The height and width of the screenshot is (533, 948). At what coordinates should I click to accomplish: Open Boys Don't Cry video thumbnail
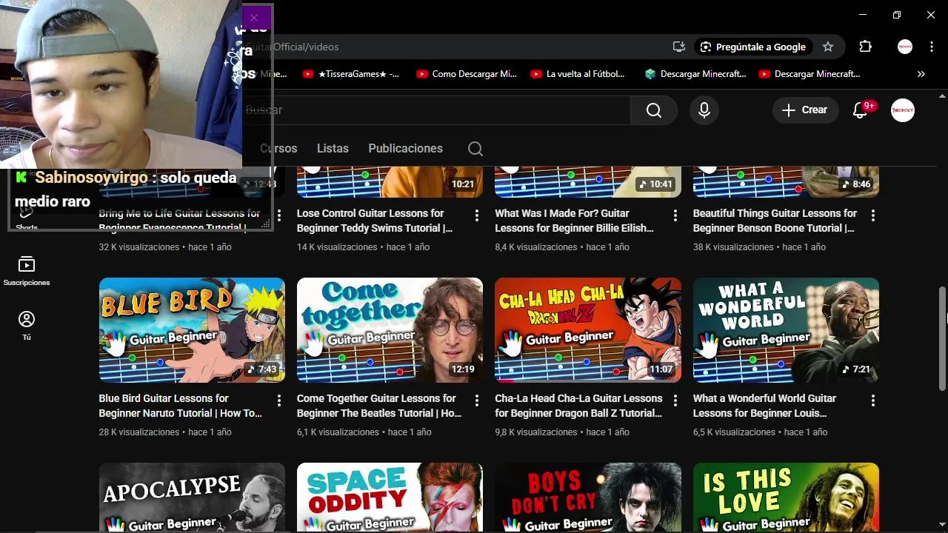(588, 497)
